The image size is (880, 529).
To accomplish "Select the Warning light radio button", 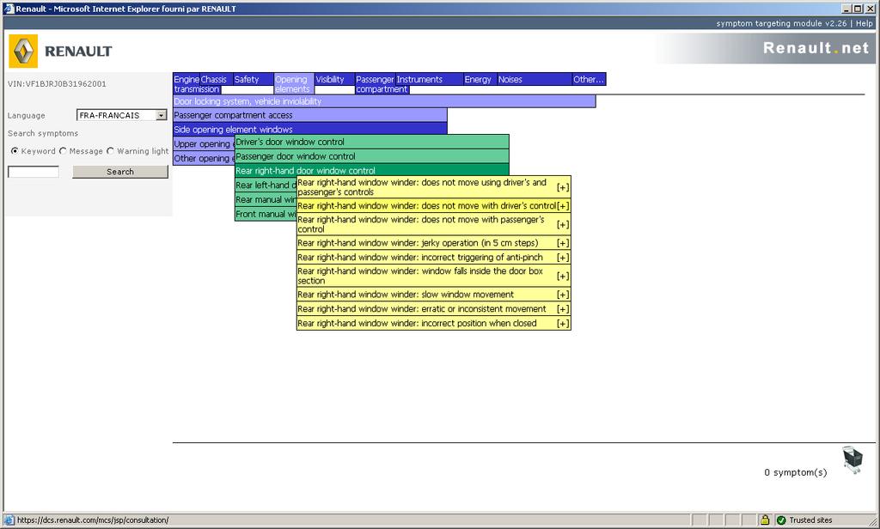I will point(111,151).
